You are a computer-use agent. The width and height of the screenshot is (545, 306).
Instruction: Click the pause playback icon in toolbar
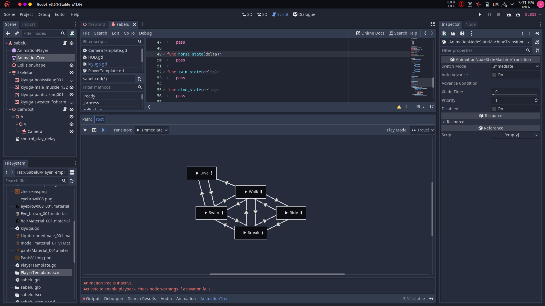(489, 14)
